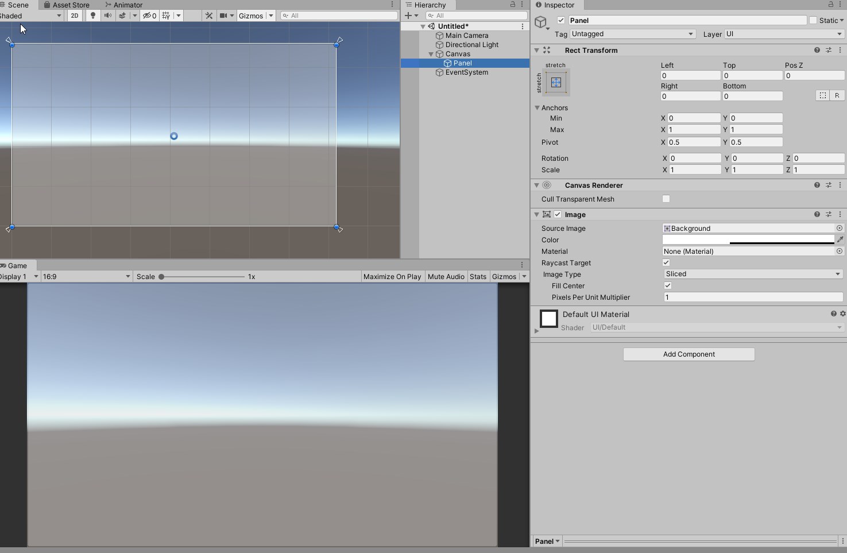Open Scene panel options kebab menu

392,5
